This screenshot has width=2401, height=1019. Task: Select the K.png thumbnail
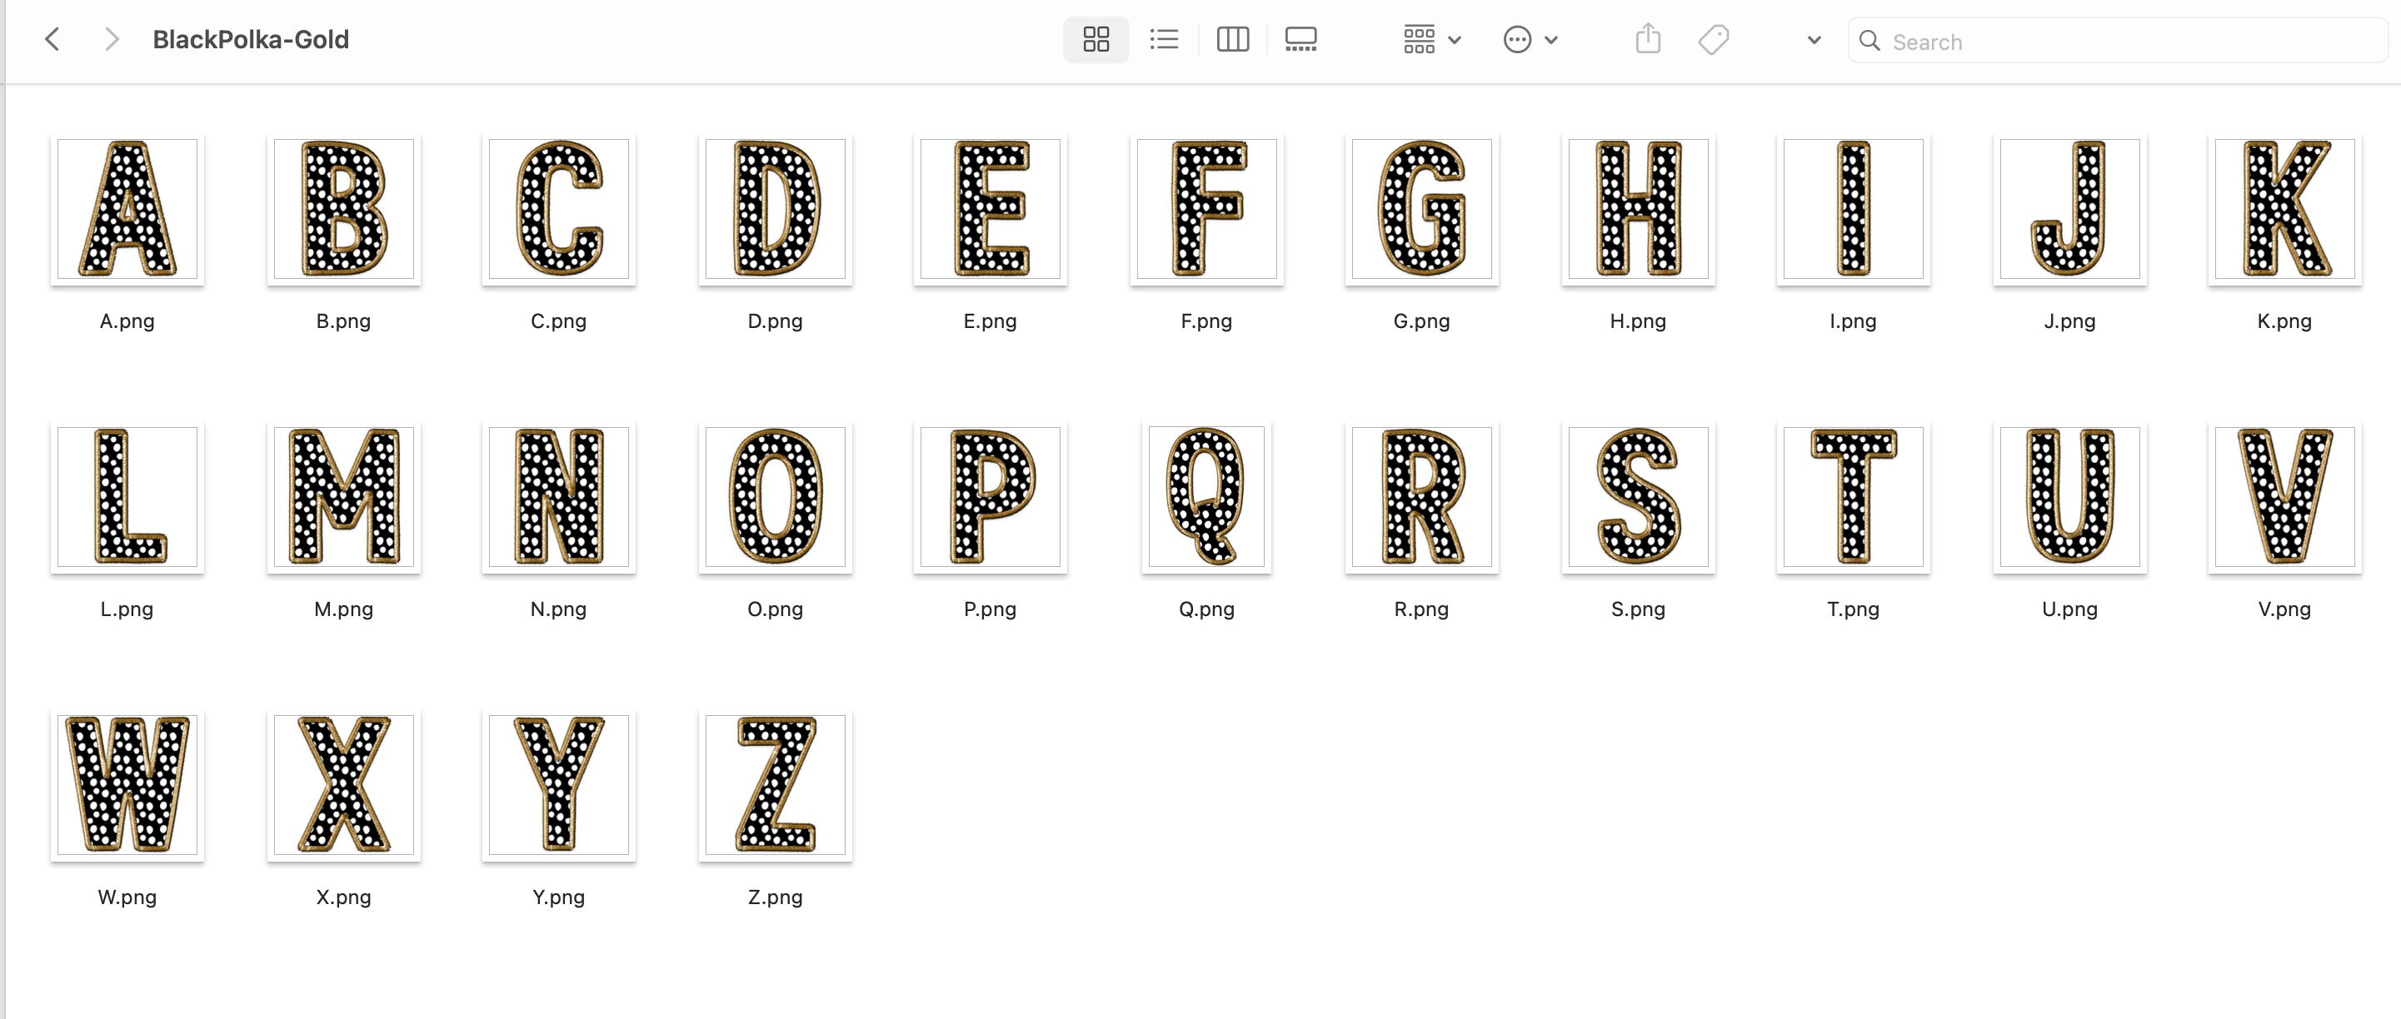point(2285,209)
